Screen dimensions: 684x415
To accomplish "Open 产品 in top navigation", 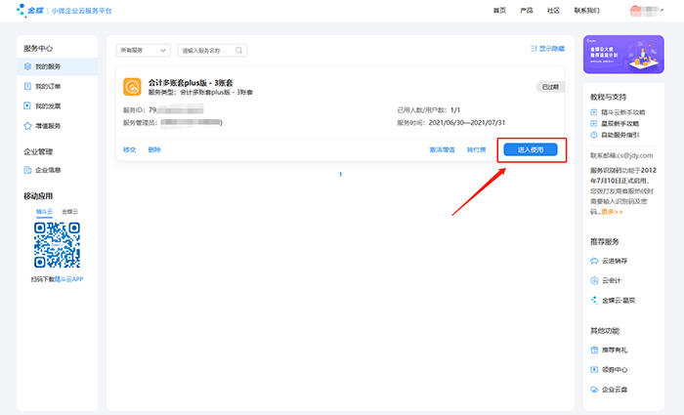I will pyautogui.click(x=526, y=10).
